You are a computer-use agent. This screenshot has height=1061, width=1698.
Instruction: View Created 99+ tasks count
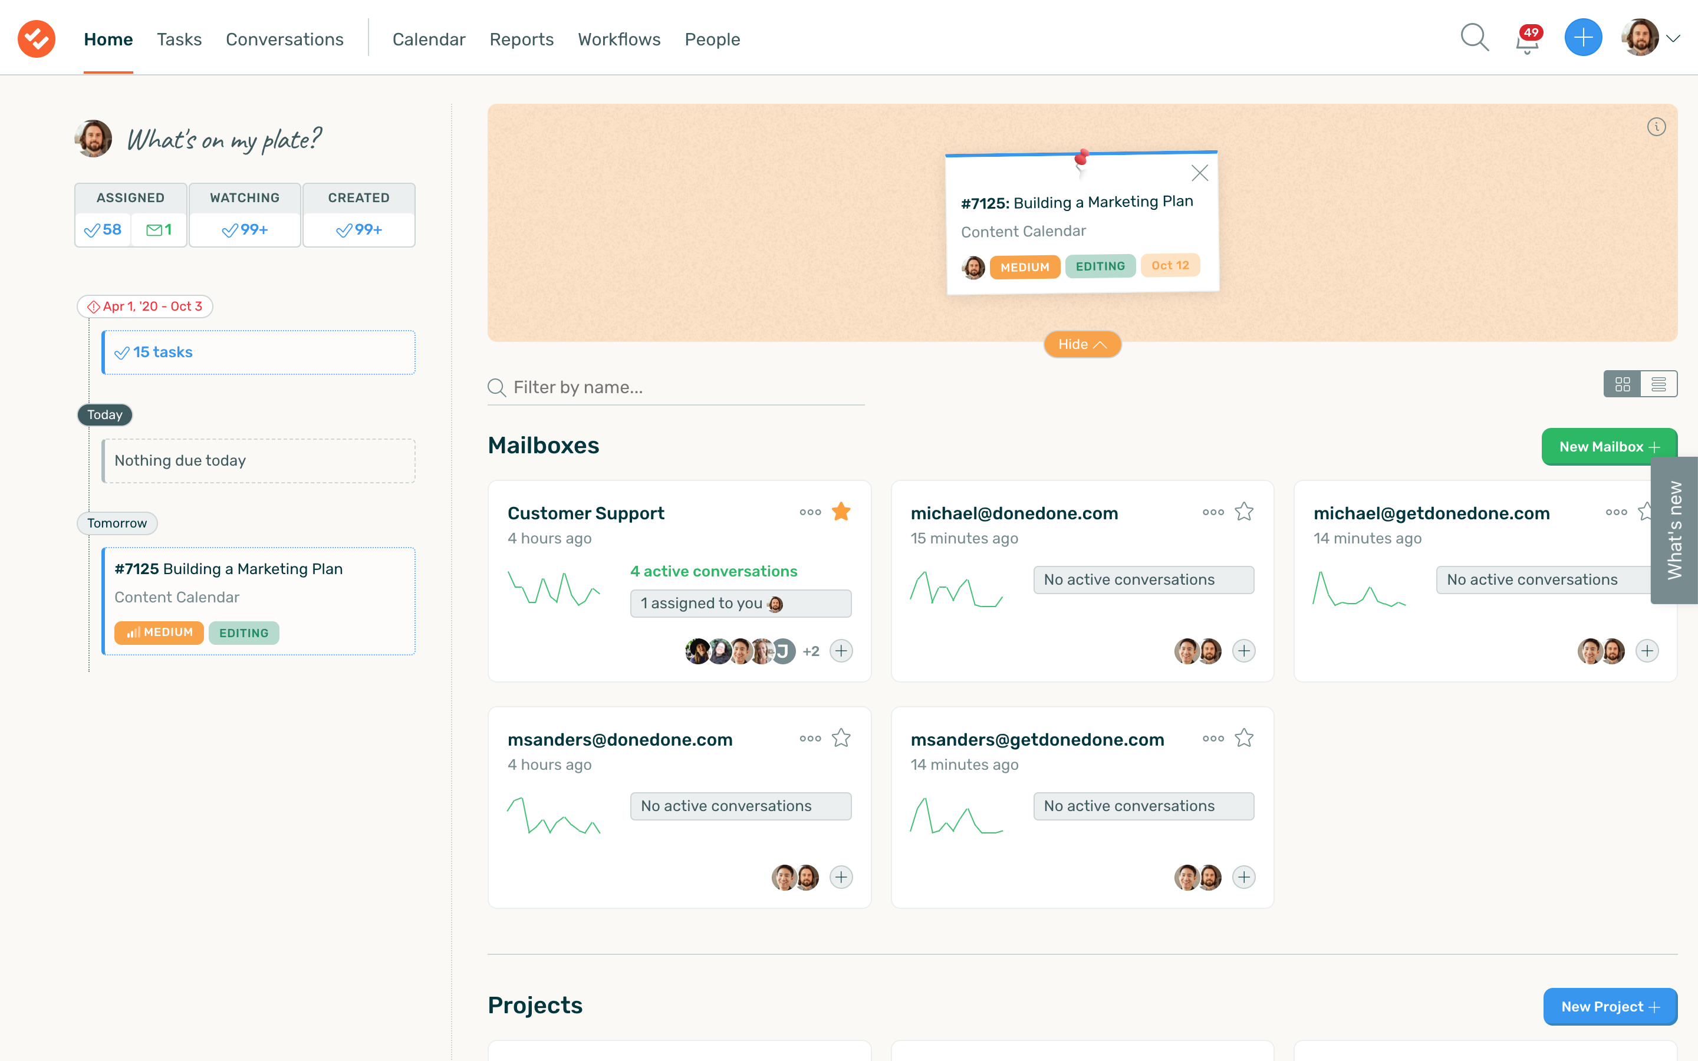[x=358, y=229]
